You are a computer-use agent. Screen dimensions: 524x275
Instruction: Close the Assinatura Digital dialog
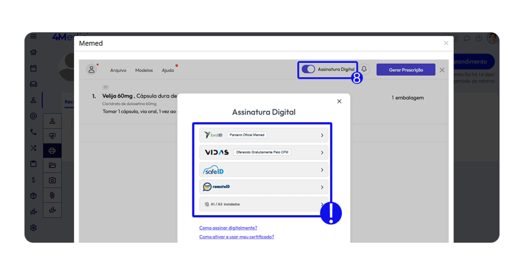(x=339, y=101)
